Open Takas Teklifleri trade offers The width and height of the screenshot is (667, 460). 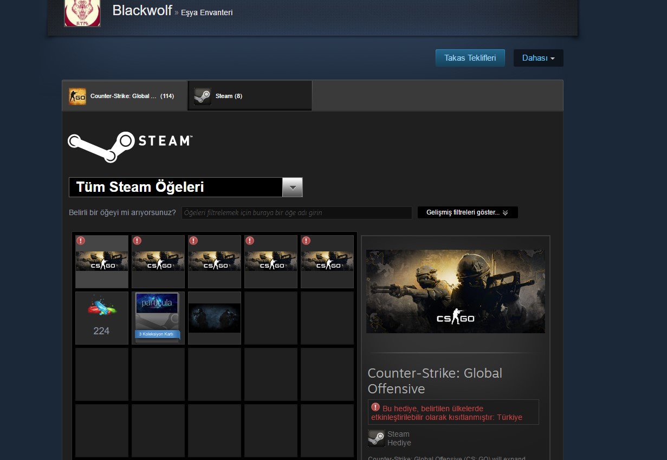(x=470, y=58)
